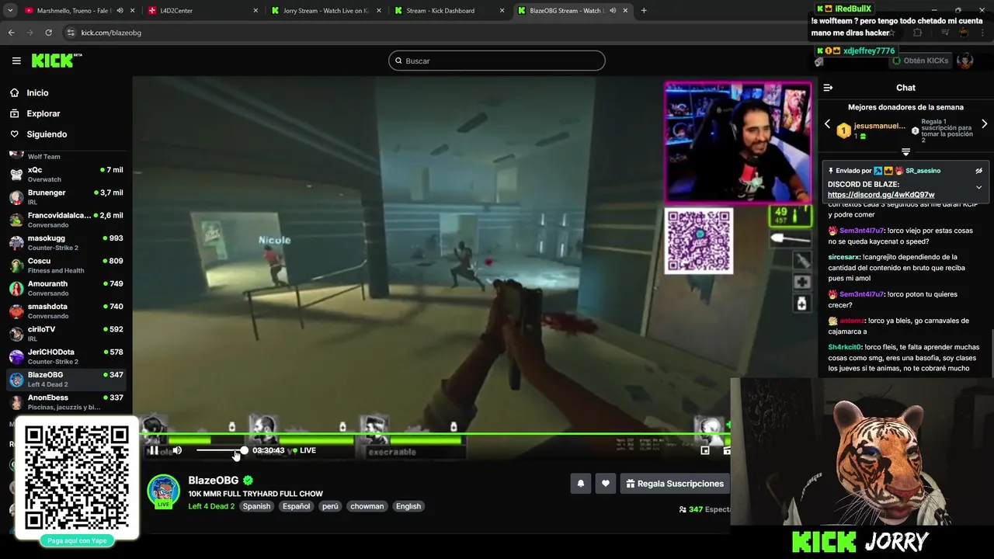The width and height of the screenshot is (994, 559).
Task: Click Regala Suscripciones button
Action: 675,484
